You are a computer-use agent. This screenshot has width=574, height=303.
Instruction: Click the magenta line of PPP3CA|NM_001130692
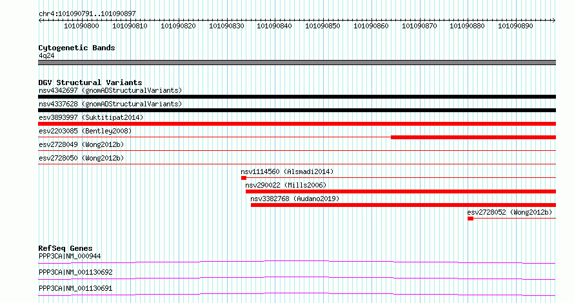(x=297, y=278)
